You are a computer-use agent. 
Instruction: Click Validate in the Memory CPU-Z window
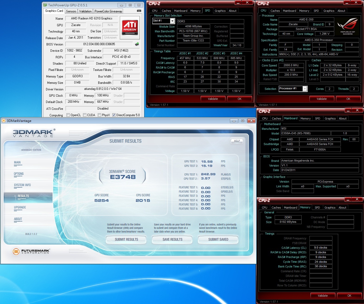click(323, 296)
